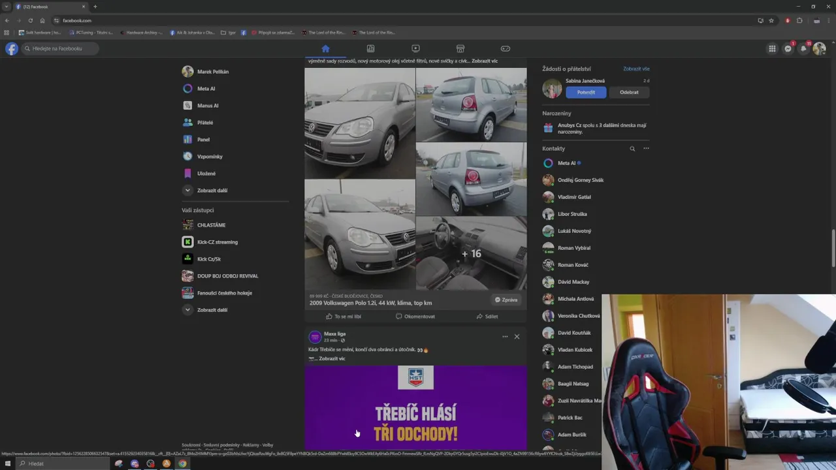This screenshot has width=836, height=470.
Task: Expand Maxa liga post with Zobrazit víc
Action: (x=332, y=358)
